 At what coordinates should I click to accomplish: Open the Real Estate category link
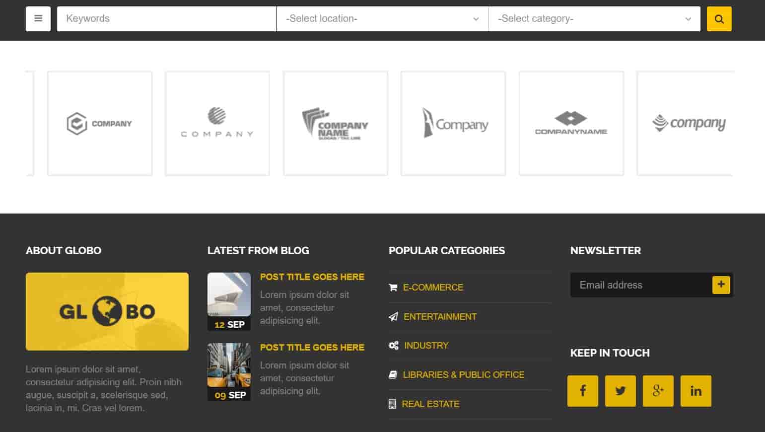[x=430, y=404]
